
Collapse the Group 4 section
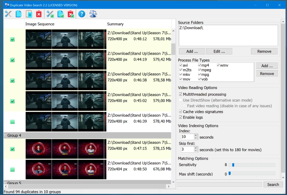[x=5, y=135]
